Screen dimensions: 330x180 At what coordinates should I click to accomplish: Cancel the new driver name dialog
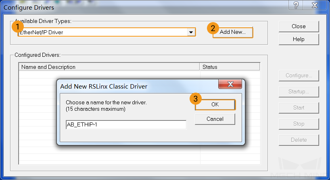click(x=215, y=119)
